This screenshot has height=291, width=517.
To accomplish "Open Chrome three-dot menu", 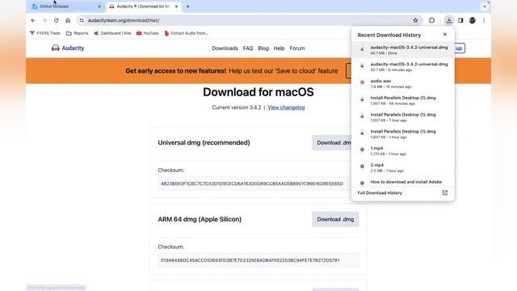I will click(x=484, y=20).
